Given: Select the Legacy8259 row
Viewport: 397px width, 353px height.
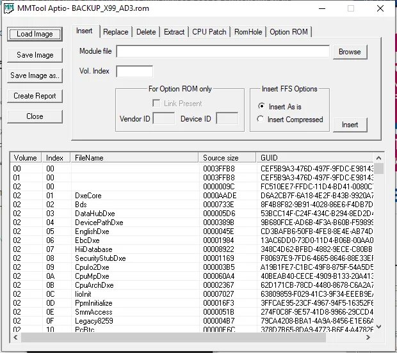Looking at the screenshot, I should tap(192, 321).
